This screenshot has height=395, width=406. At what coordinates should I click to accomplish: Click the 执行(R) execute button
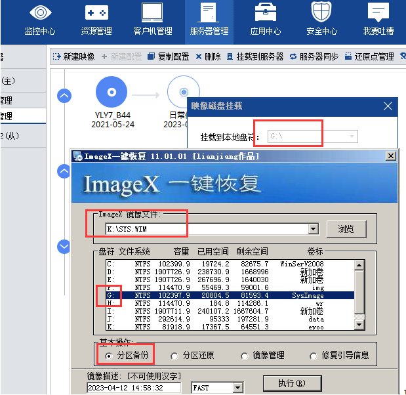click(x=292, y=383)
